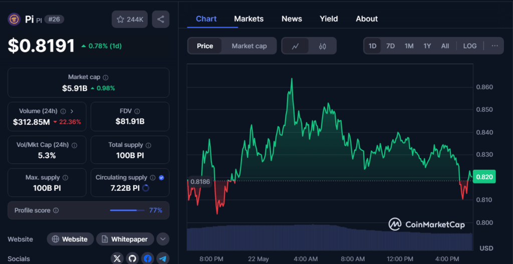Open the Chart tab
513x264 pixels.
coord(206,19)
